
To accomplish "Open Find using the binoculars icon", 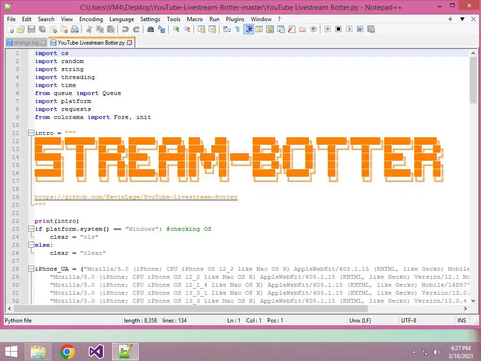I will point(150,29).
